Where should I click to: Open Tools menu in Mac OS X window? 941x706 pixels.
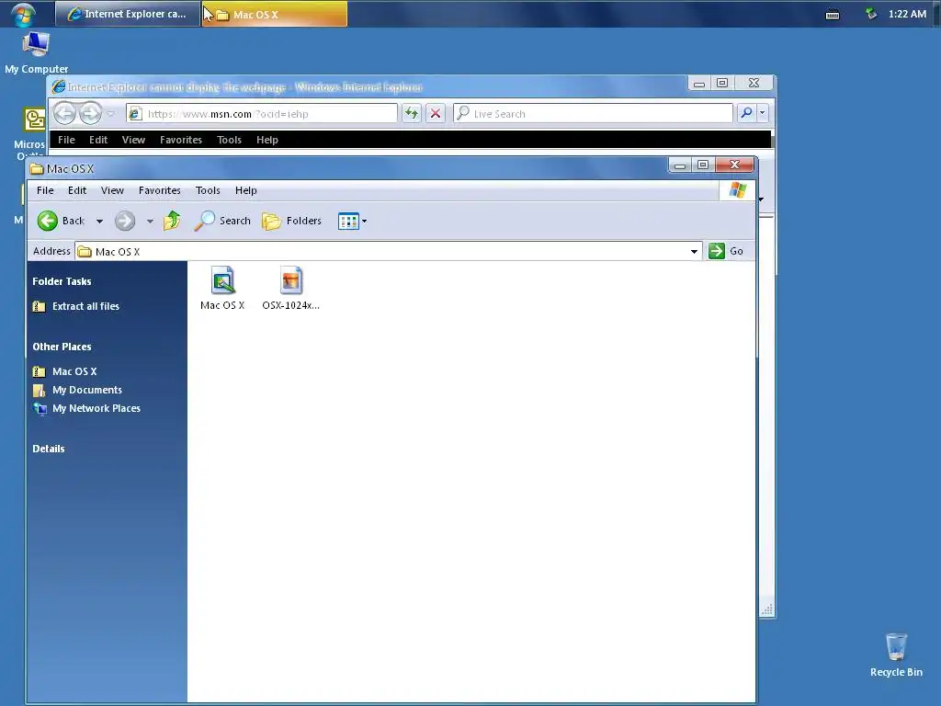(x=208, y=190)
